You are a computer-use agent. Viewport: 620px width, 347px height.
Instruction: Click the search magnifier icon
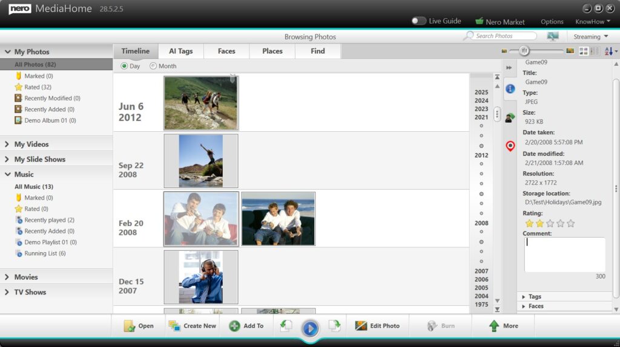pyautogui.click(x=469, y=36)
